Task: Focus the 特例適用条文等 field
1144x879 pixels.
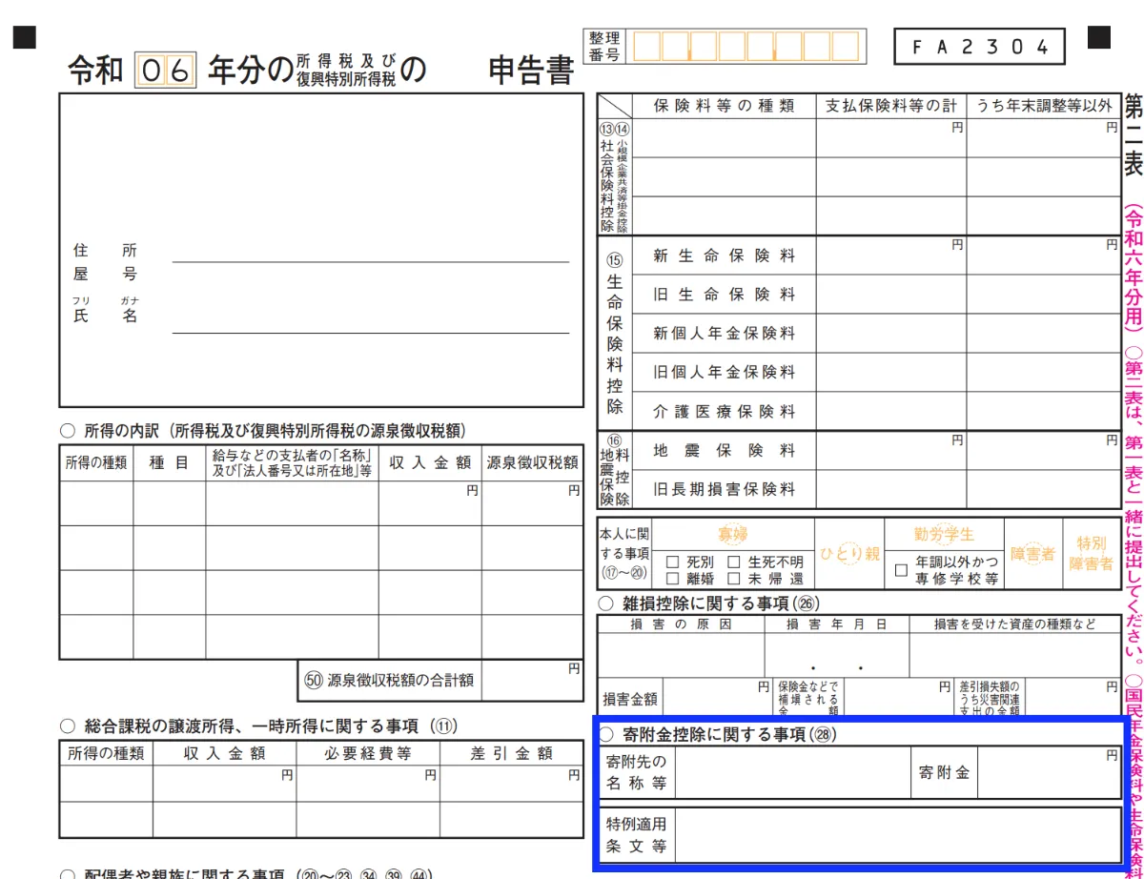Action: click(896, 834)
